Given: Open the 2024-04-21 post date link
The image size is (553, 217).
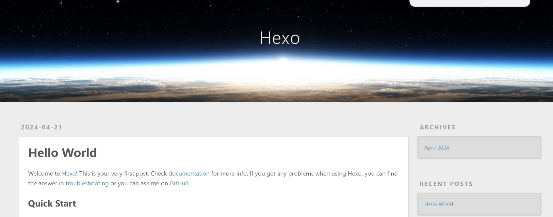Looking at the screenshot, I should tap(41, 127).
